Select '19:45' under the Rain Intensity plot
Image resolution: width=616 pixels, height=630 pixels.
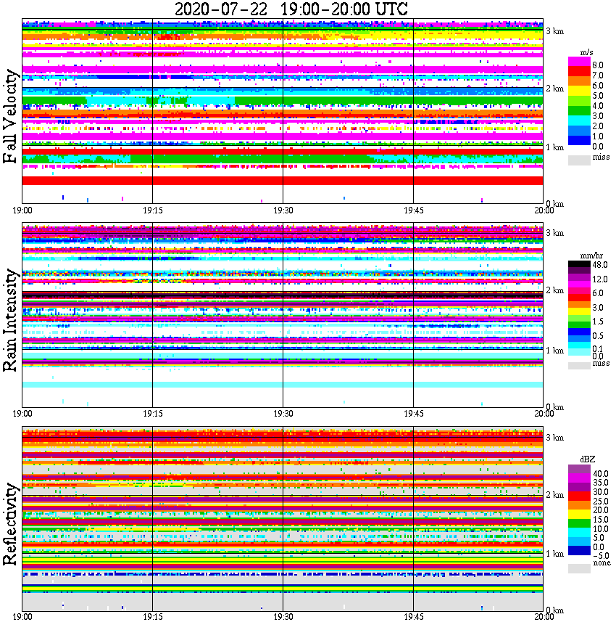click(x=414, y=414)
